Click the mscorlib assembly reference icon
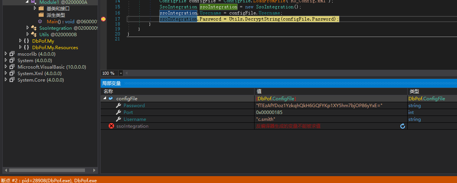This screenshot has height=183, width=457. (x=12, y=54)
